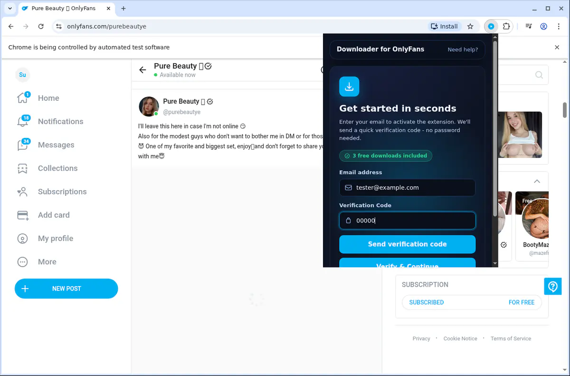Open the media control toolbar icon
570x376 pixels.
[529, 27]
